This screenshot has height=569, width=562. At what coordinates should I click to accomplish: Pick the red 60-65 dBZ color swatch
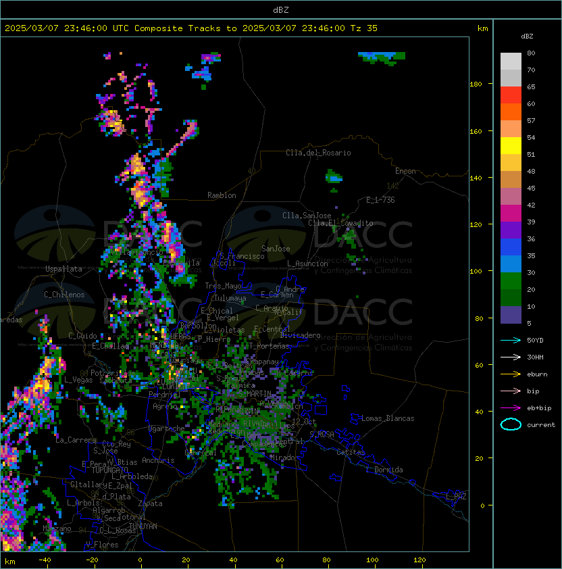click(x=511, y=95)
